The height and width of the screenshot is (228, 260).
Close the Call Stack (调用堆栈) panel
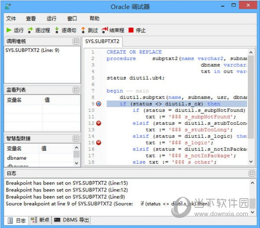click(x=75, y=41)
